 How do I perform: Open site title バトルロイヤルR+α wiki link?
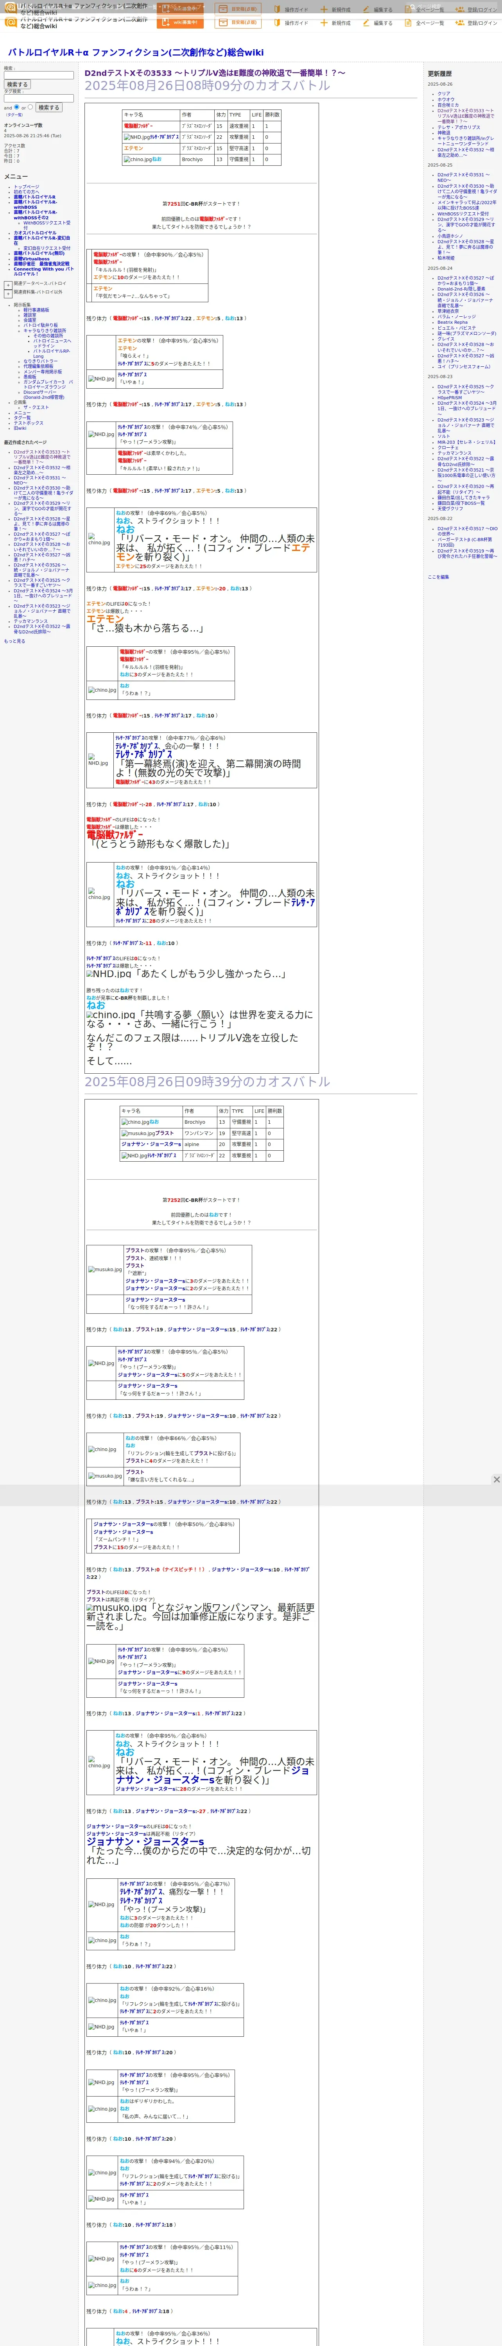pos(136,53)
